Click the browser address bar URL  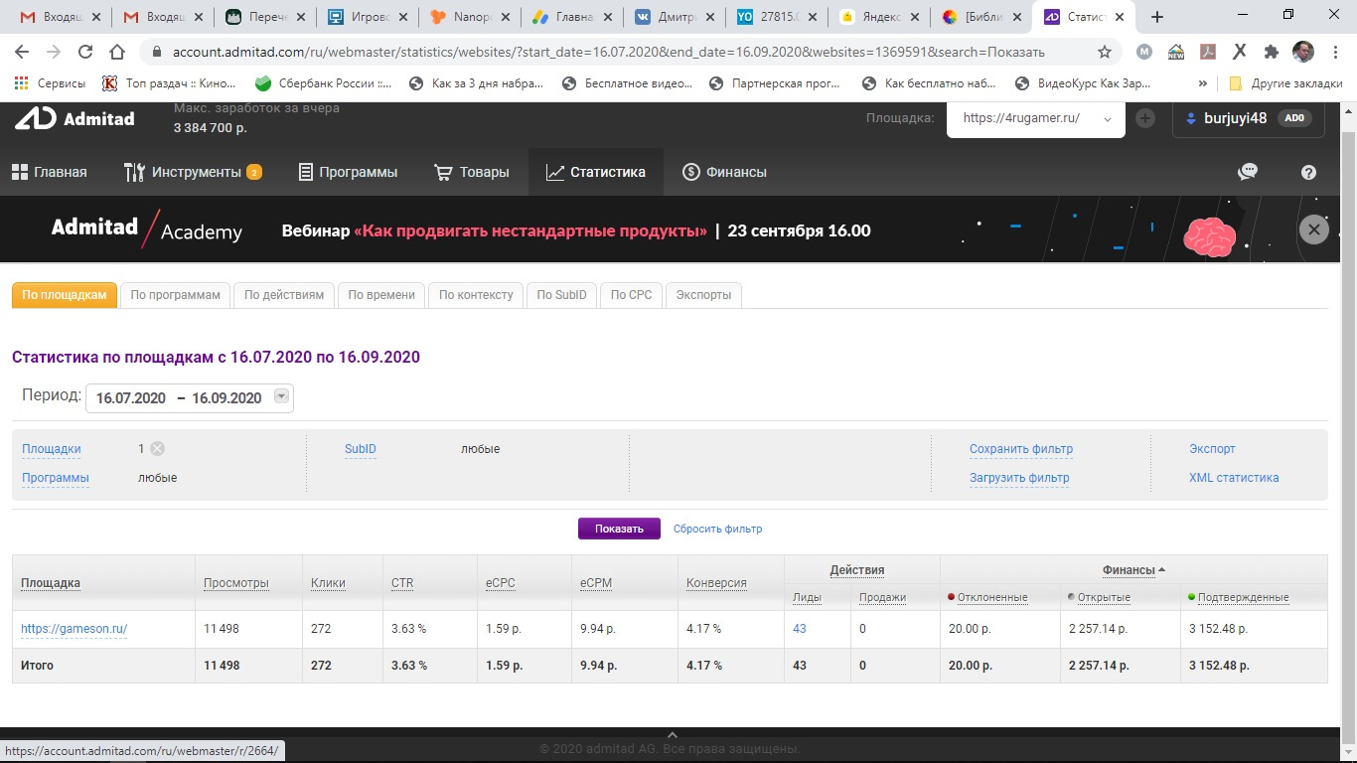pos(611,52)
